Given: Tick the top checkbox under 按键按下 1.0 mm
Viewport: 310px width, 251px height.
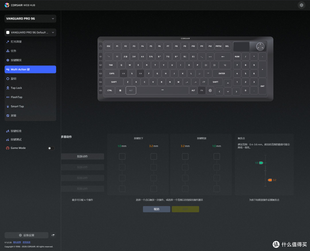Looking at the screenshot, I should pyautogui.click(x=122, y=157).
